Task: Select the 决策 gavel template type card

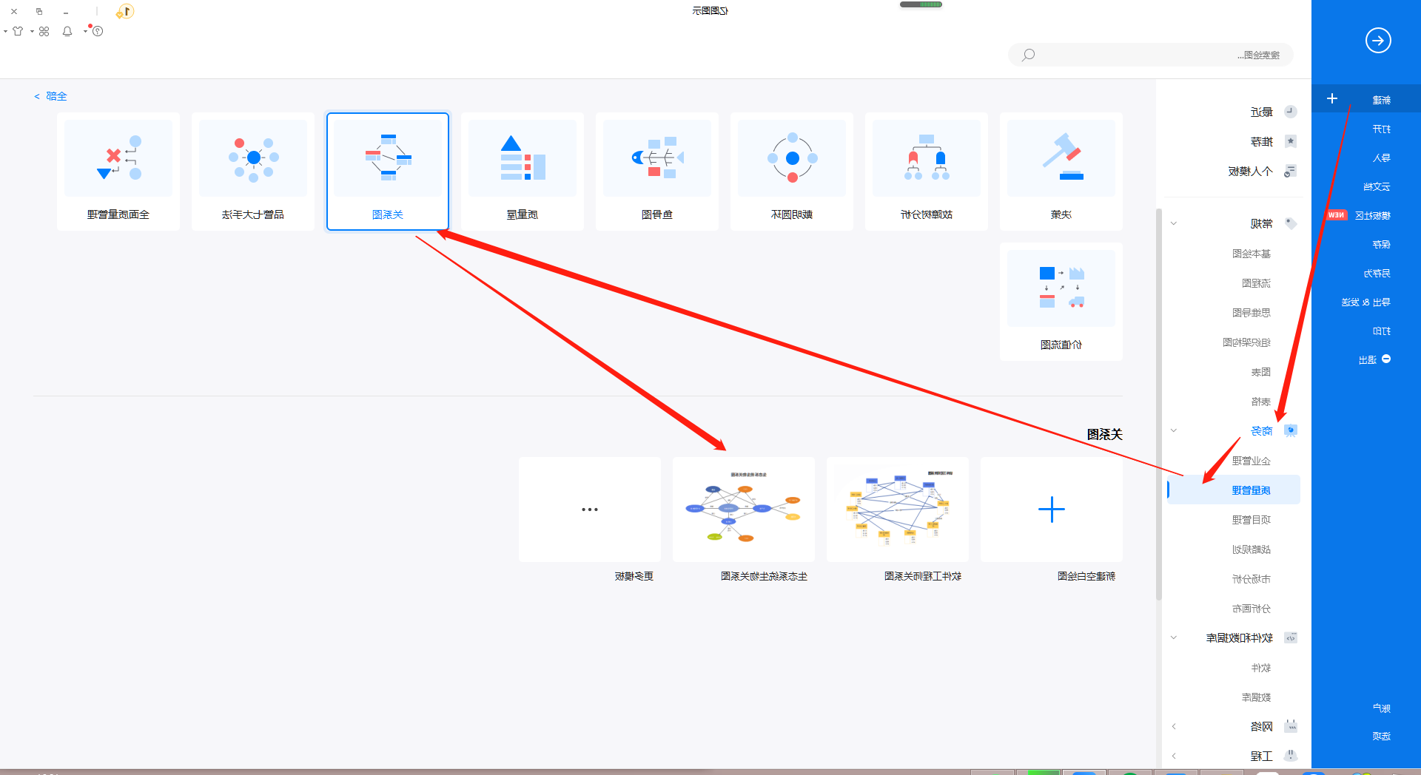Action: [1061, 172]
